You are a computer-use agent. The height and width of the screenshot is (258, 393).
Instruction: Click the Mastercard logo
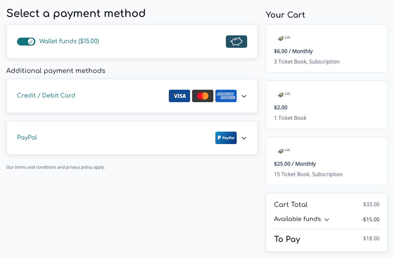pyautogui.click(x=203, y=96)
